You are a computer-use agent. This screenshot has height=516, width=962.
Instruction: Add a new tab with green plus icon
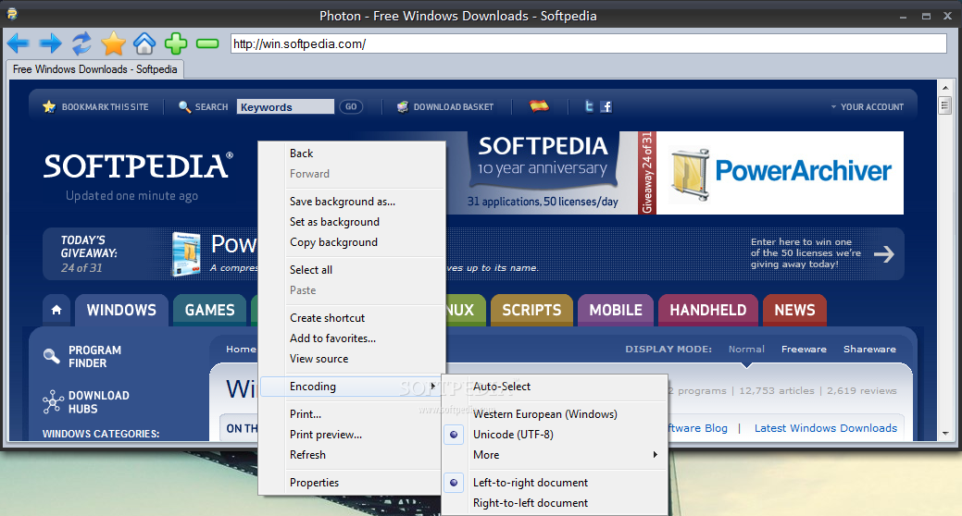(176, 43)
